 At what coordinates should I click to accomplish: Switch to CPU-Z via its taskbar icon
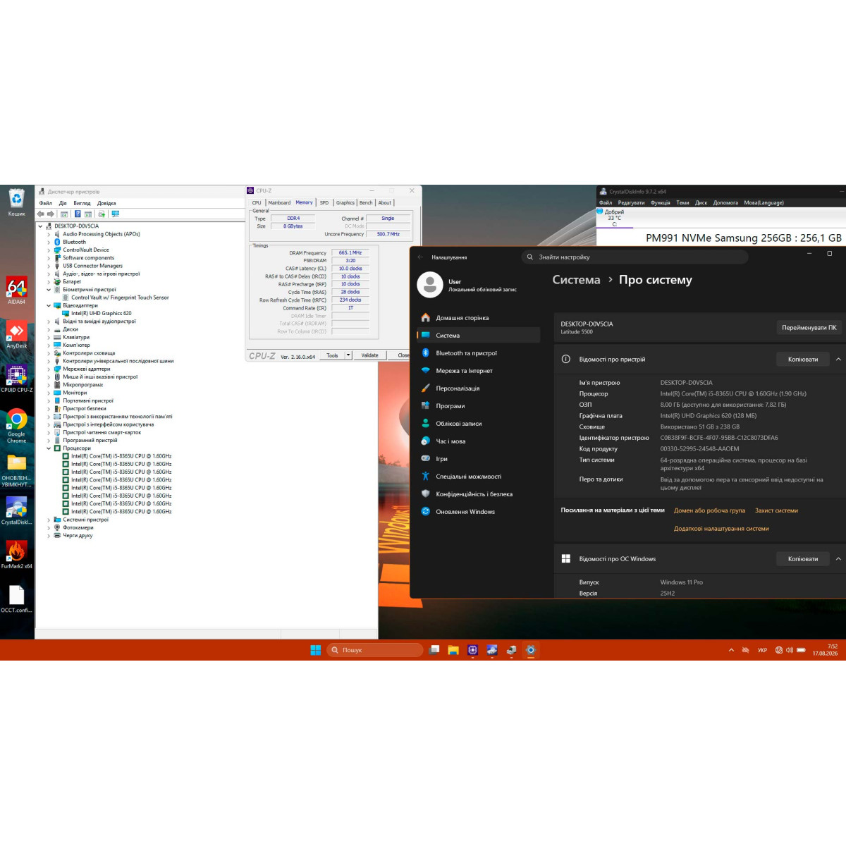472,650
